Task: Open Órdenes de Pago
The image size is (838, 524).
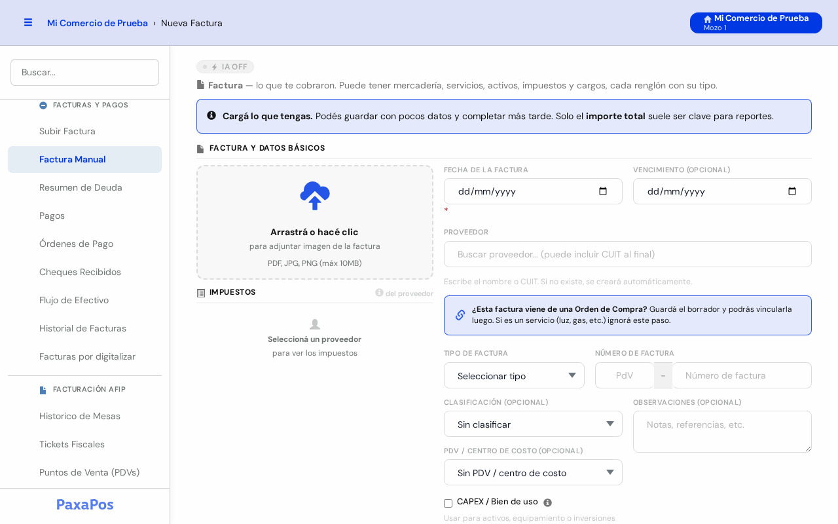Action: [x=84, y=244]
